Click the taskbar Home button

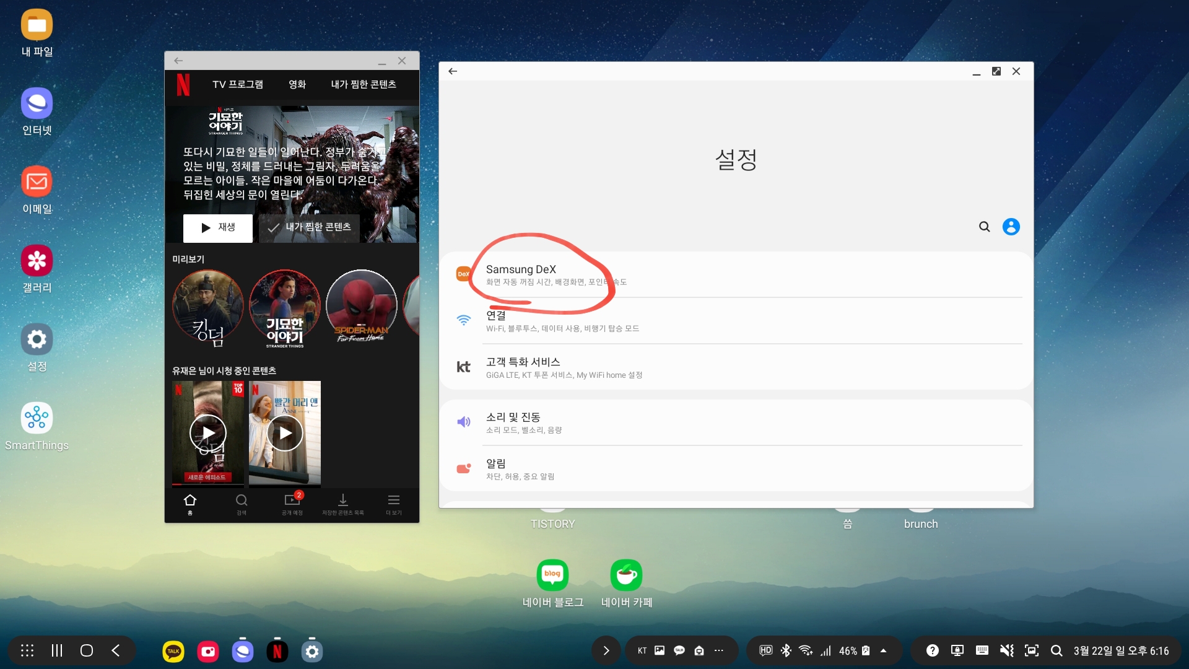(87, 650)
